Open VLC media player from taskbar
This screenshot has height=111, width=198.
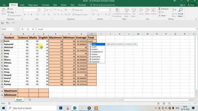(x=68, y=108)
